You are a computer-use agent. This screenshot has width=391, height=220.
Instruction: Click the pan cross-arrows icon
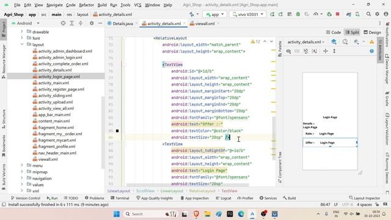pos(326,51)
